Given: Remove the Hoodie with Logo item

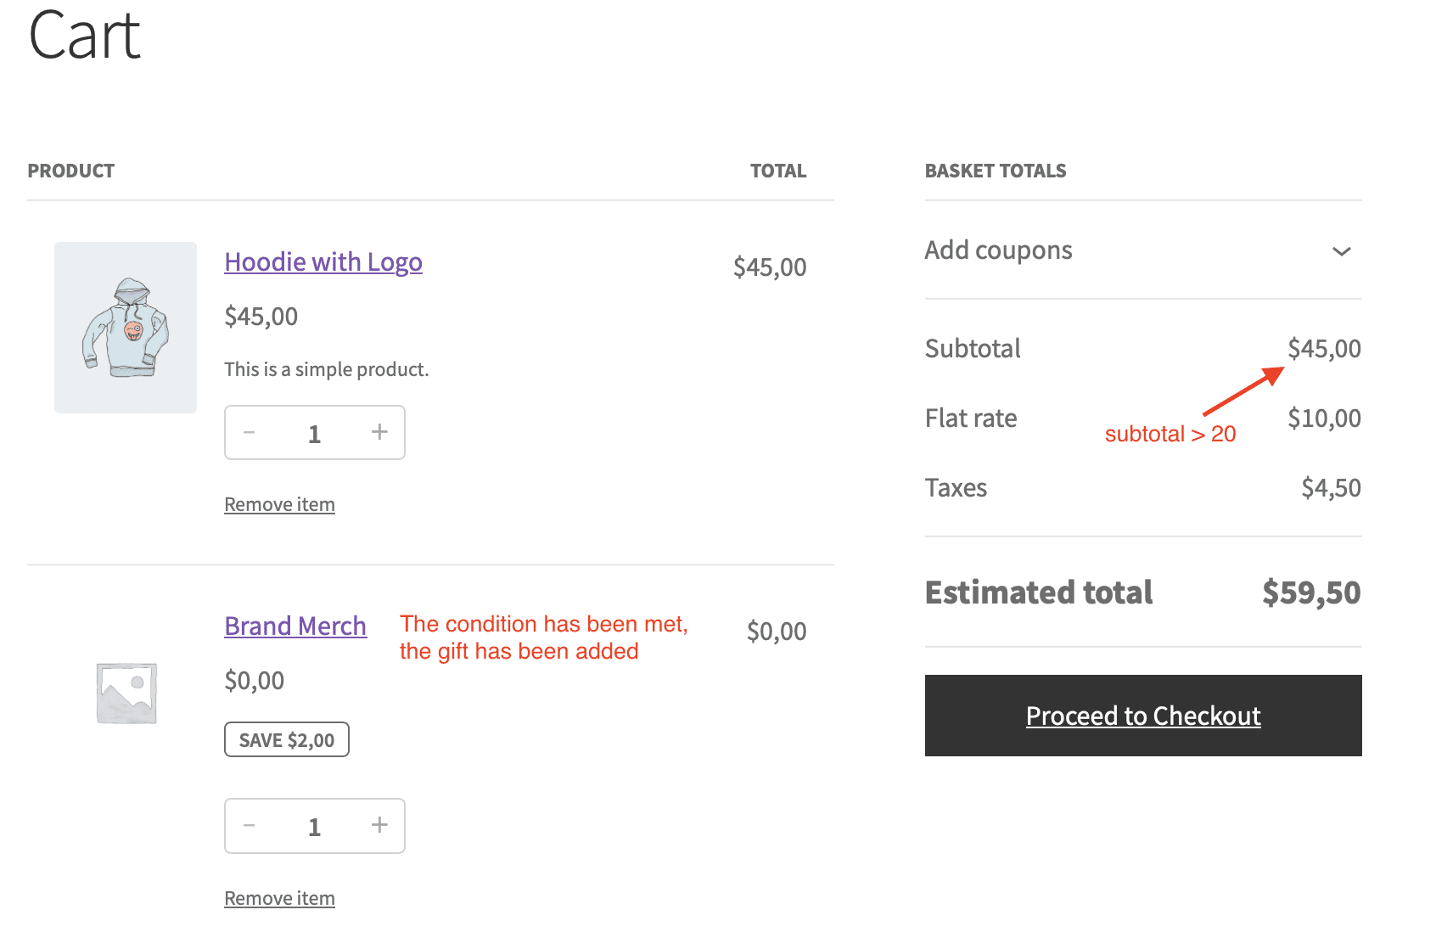Looking at the screenshot, I should point(279,505).
